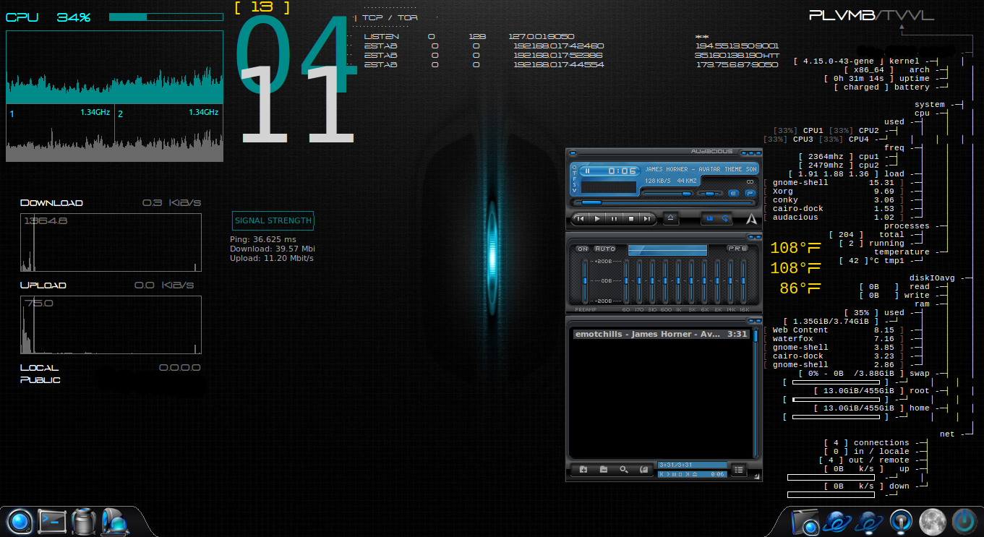Skip to next track in Audacious

[x=648, y=218]
